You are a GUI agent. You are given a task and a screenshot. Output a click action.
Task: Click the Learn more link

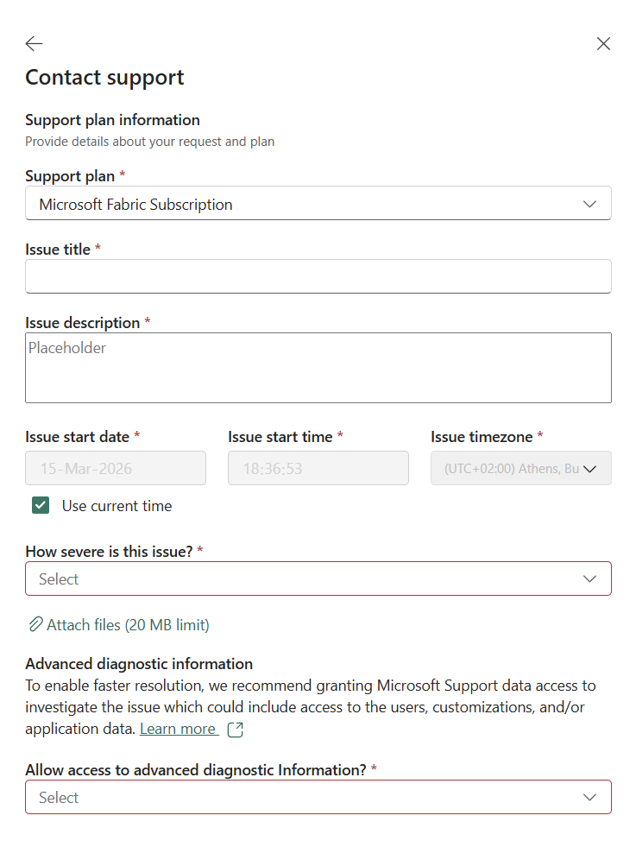(179, 728)
